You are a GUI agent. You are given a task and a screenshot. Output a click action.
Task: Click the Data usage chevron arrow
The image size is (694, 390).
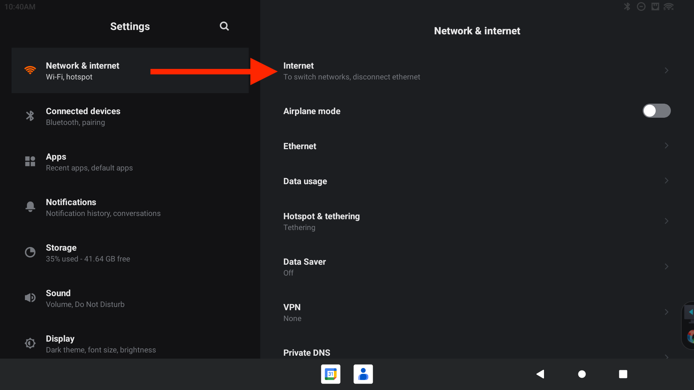point(666,181)
